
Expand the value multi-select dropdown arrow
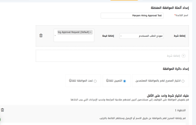point(55,36)
